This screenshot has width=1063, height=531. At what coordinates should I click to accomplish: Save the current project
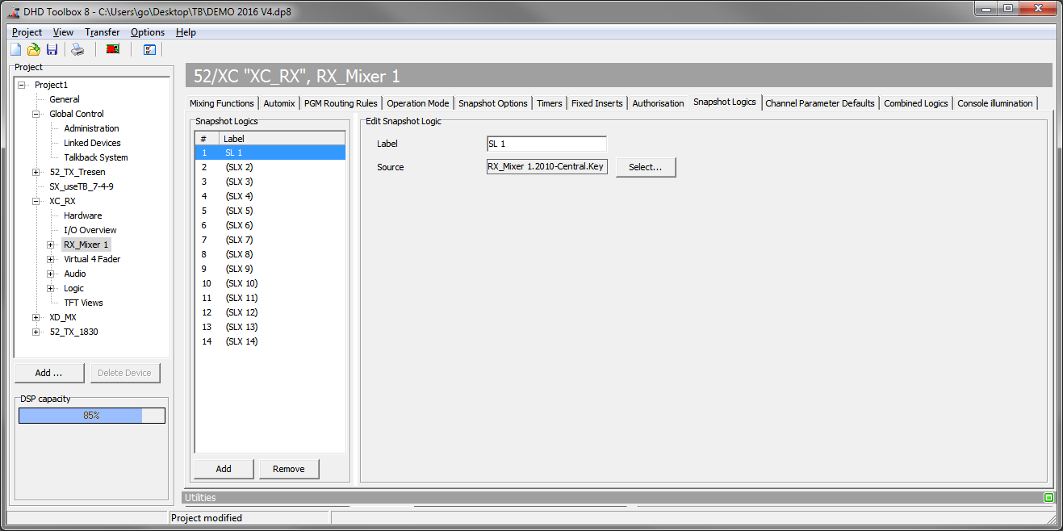point(52,49)
